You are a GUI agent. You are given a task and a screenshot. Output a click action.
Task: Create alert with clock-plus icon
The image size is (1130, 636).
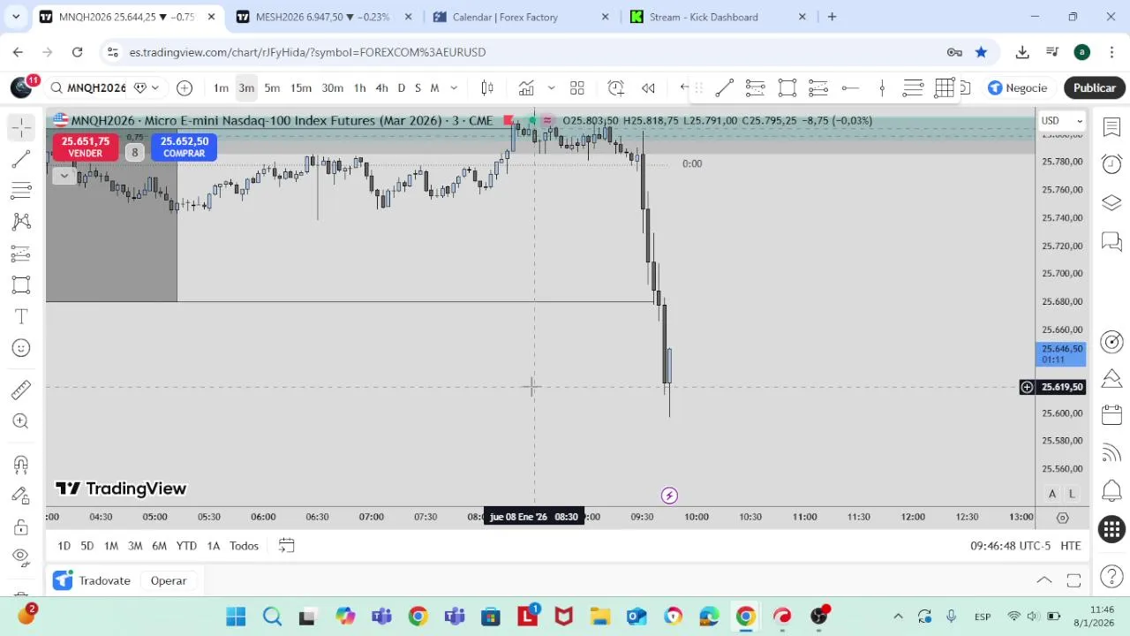tap(616, 87)
